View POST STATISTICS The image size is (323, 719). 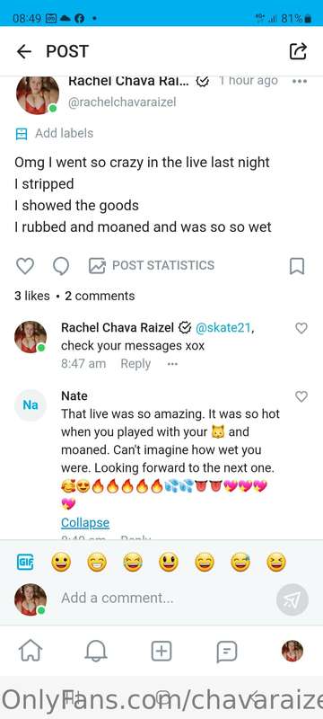click(152, 265)
